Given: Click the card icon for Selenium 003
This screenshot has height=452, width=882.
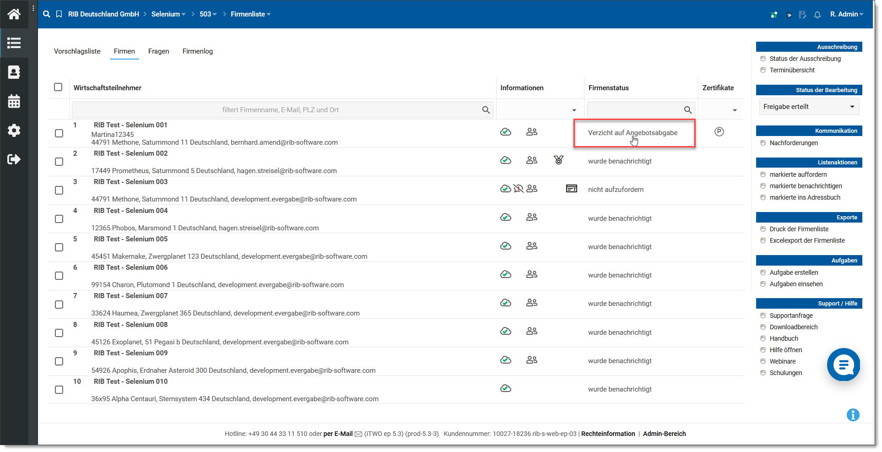Looking at the screenshot, I should tap(572, 189).
